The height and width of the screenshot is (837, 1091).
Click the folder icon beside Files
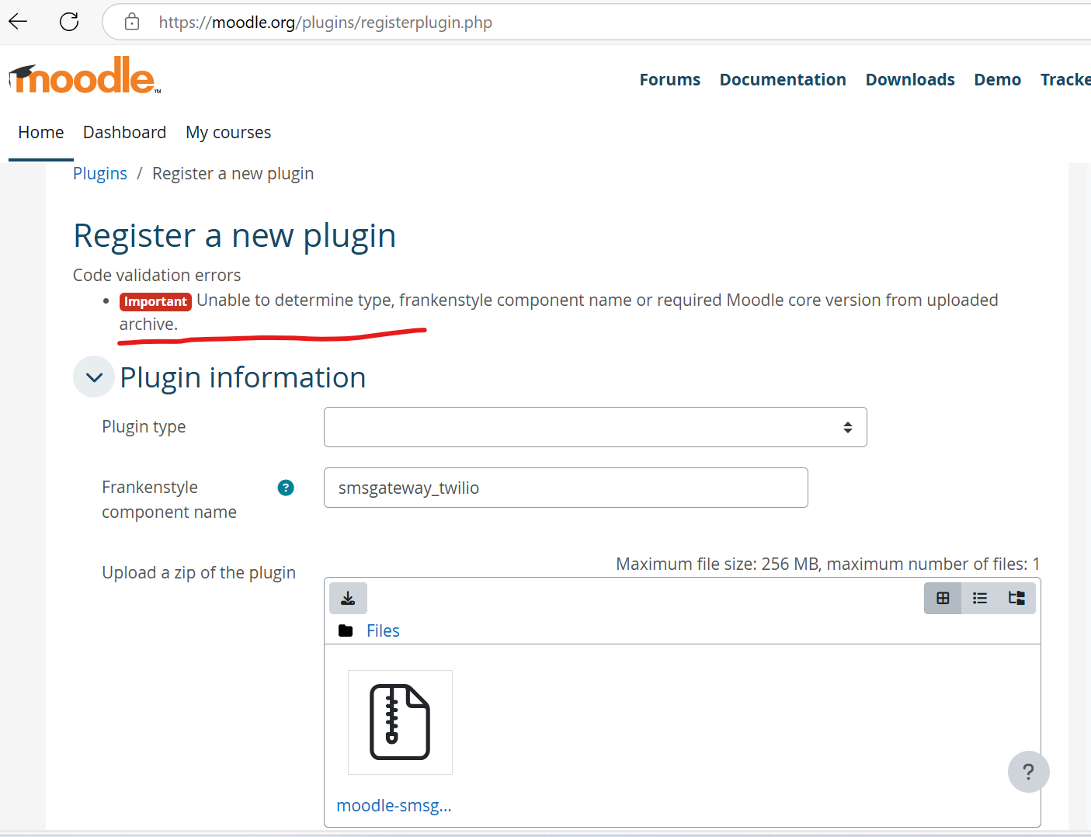click(346, 630)
